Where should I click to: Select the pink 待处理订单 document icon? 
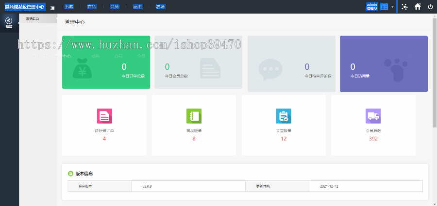(x=104, y=116)
